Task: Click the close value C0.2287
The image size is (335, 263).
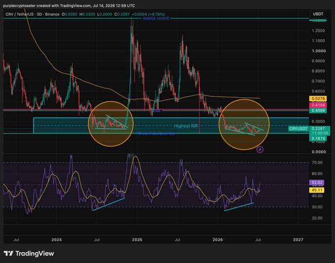Action: click(x=122, y=14)
